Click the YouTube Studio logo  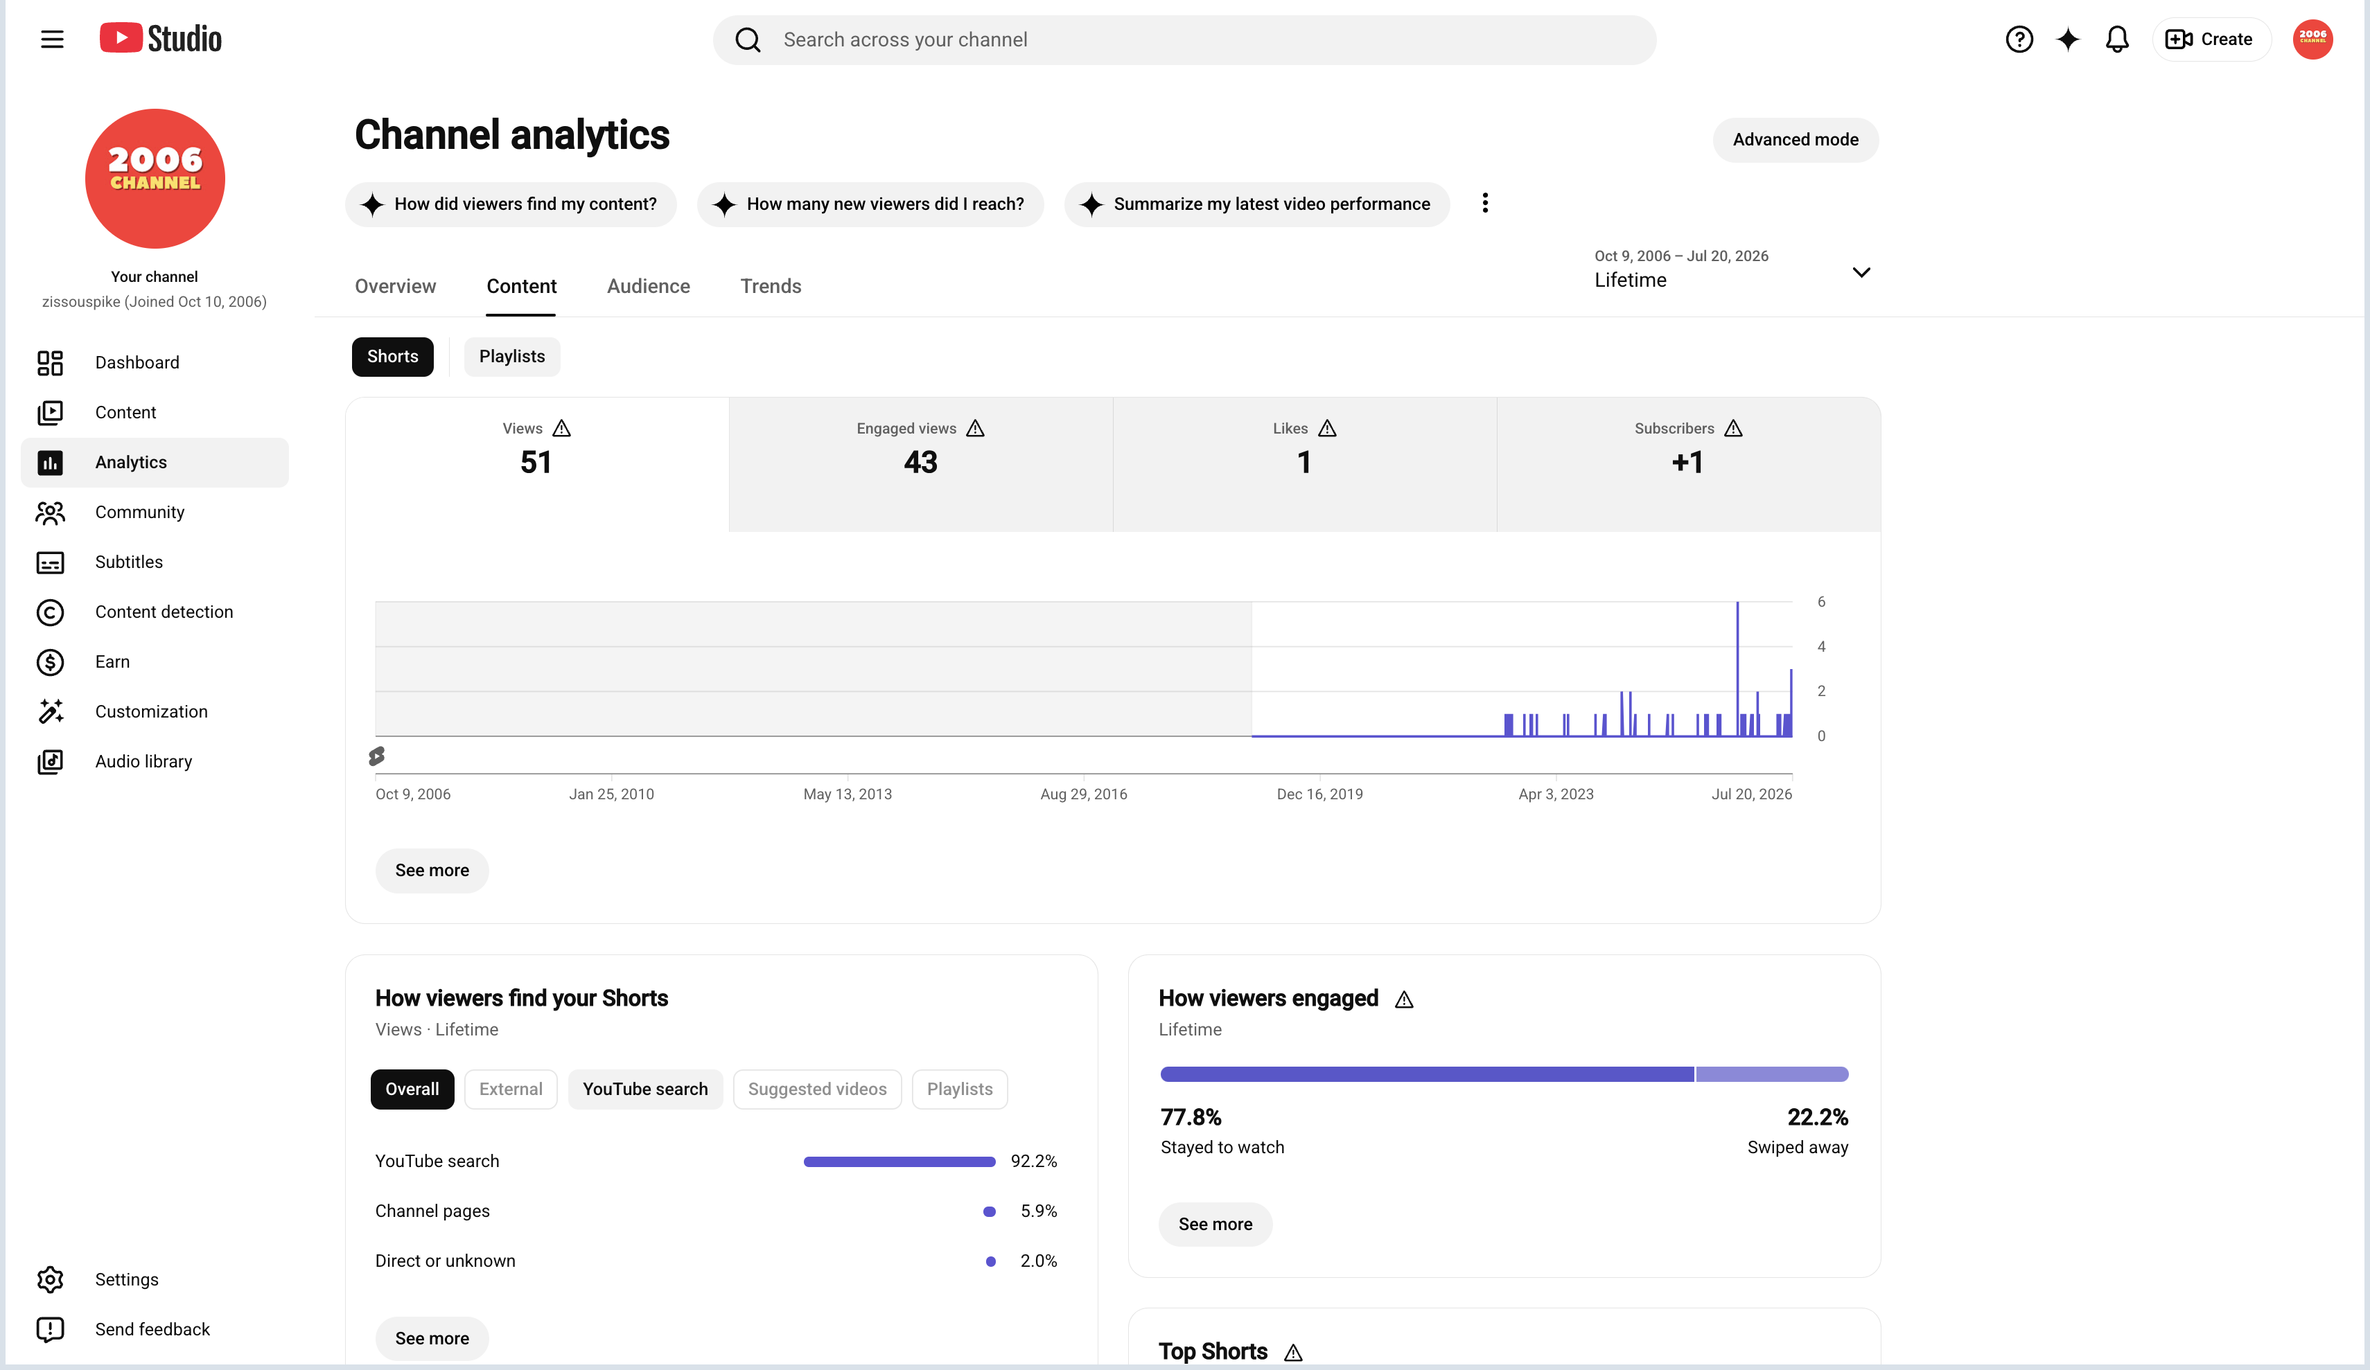click(161, 39)
